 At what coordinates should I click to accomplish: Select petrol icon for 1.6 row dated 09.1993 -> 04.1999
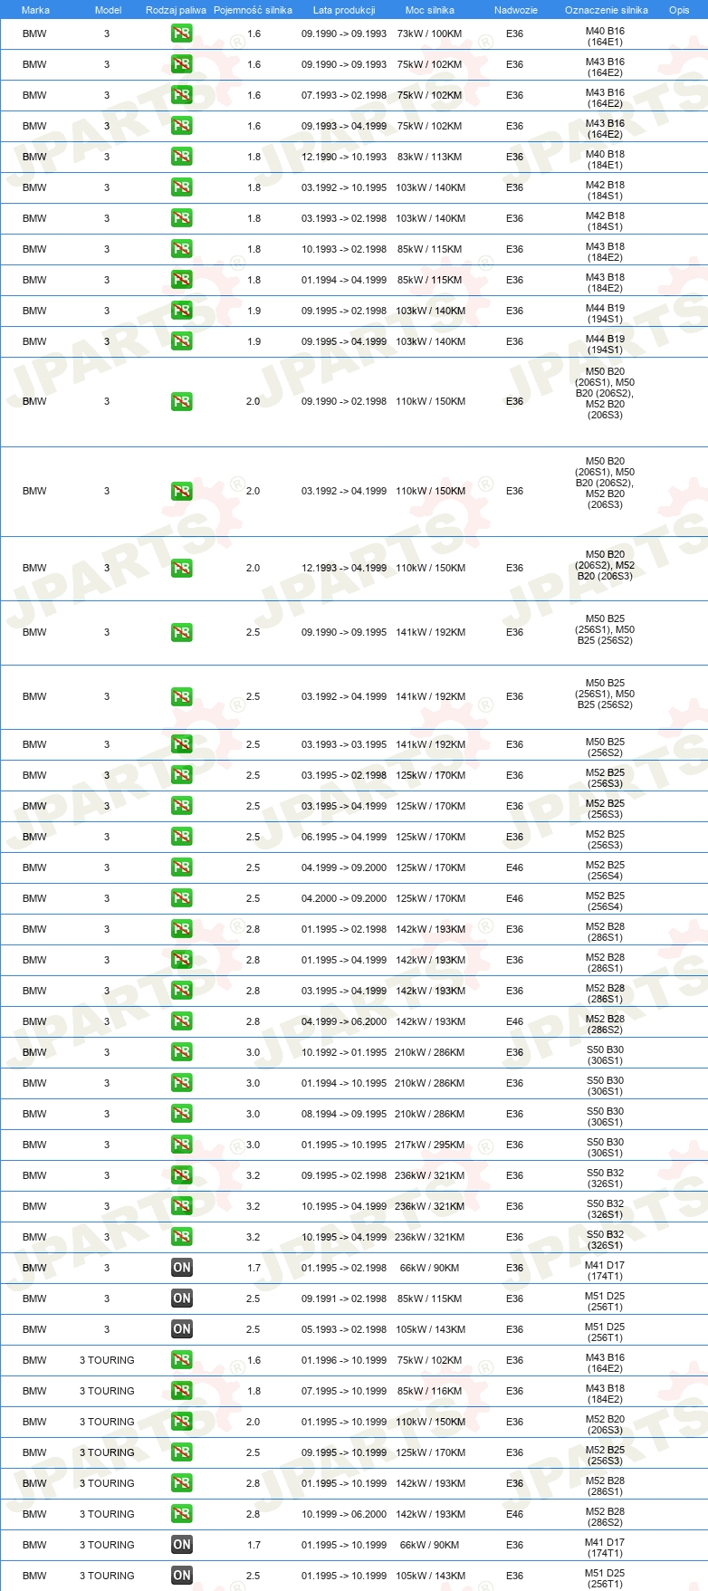click(182, 126)
